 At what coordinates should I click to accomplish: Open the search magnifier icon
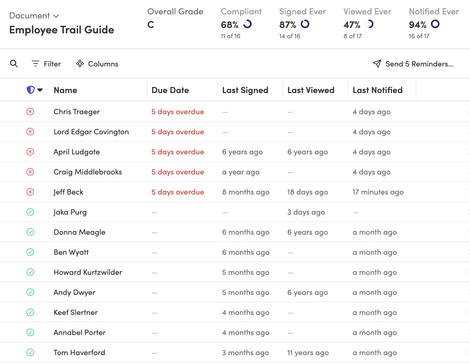[14, 64]
